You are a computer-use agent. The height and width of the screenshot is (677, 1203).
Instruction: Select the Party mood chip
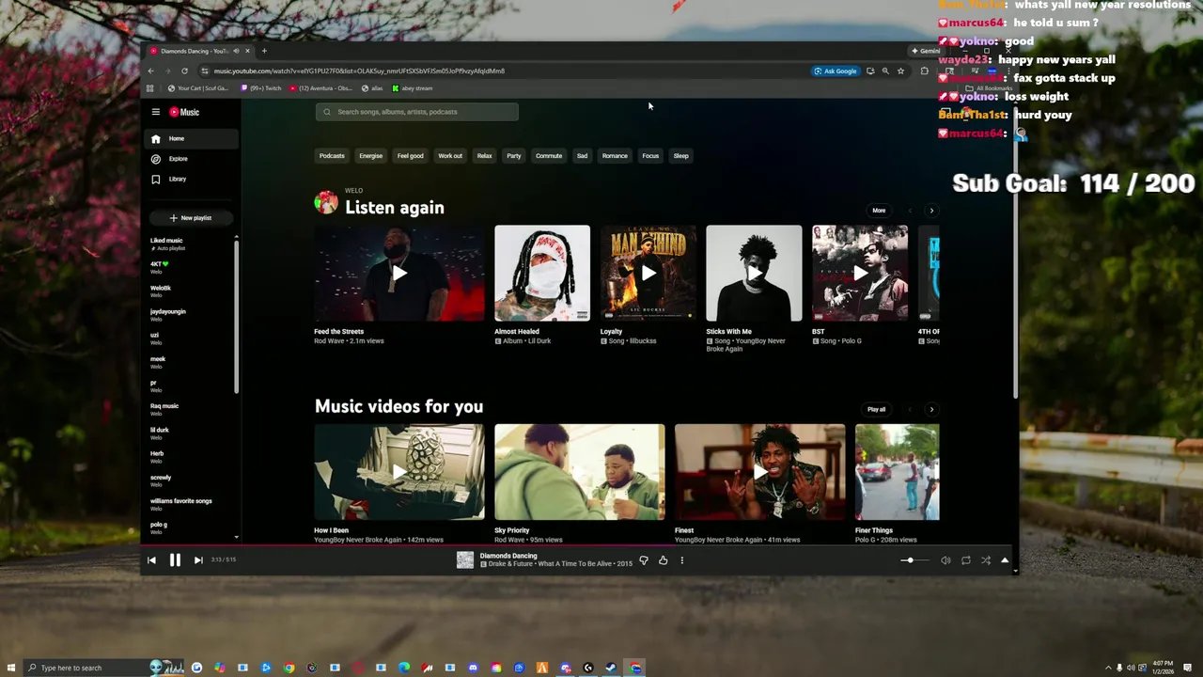tap(513, 156)
